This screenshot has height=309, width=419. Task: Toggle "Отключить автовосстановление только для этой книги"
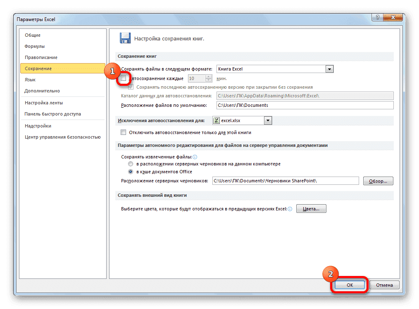(123, 132)
